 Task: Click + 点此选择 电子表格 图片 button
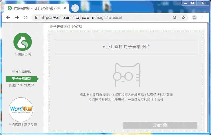pos(126,47)
